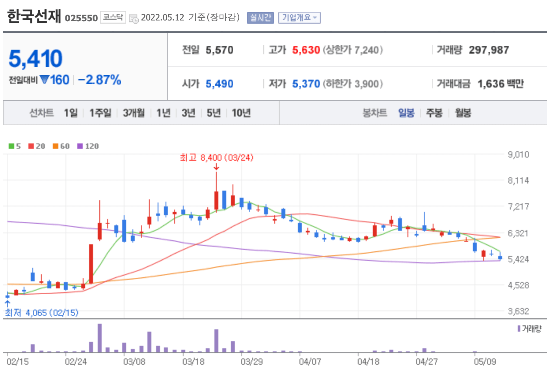Click the purple 120-day moving average legend
The image size is (547, 375).
(88, 146)
